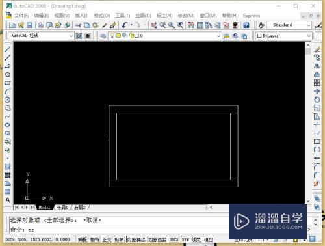Screen dimensions: 325x246
Task: Click the Move modify tool
Action: [x=317, y=91]
